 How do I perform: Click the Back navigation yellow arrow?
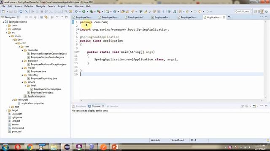pyautogui.click(x=200, y=11)
